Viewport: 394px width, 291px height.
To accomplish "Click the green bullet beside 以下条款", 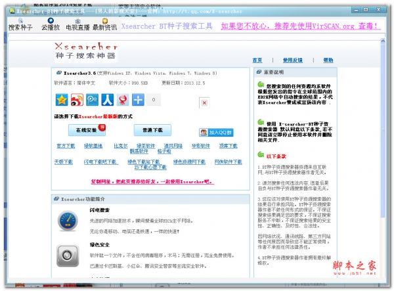I will (x=261, y=155).
